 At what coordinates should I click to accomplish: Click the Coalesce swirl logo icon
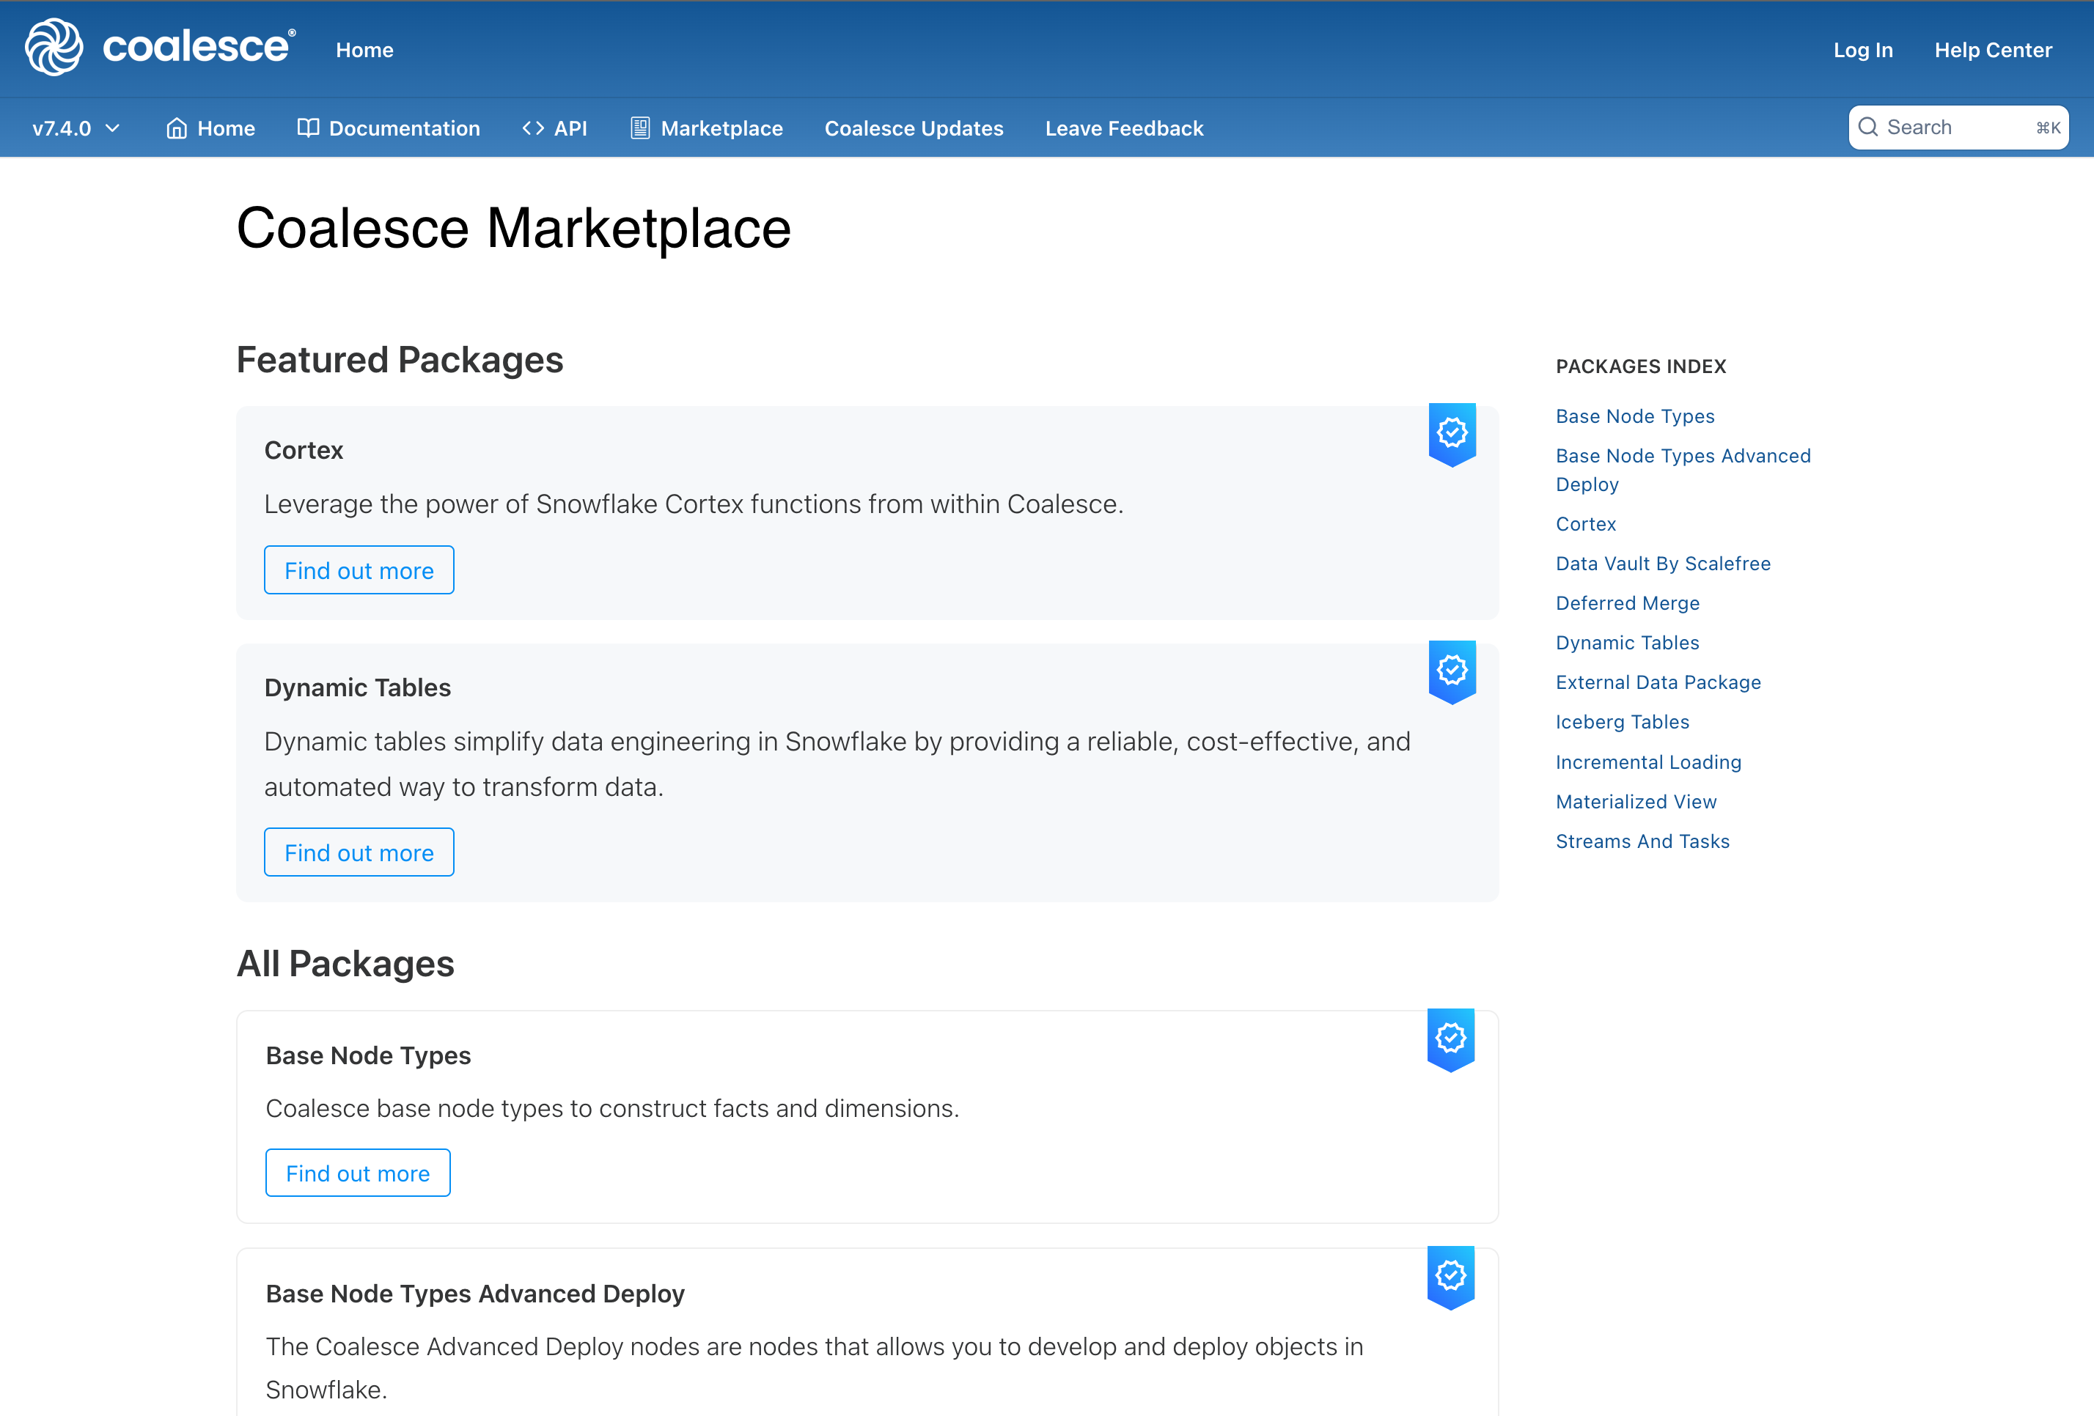(54, 48)
